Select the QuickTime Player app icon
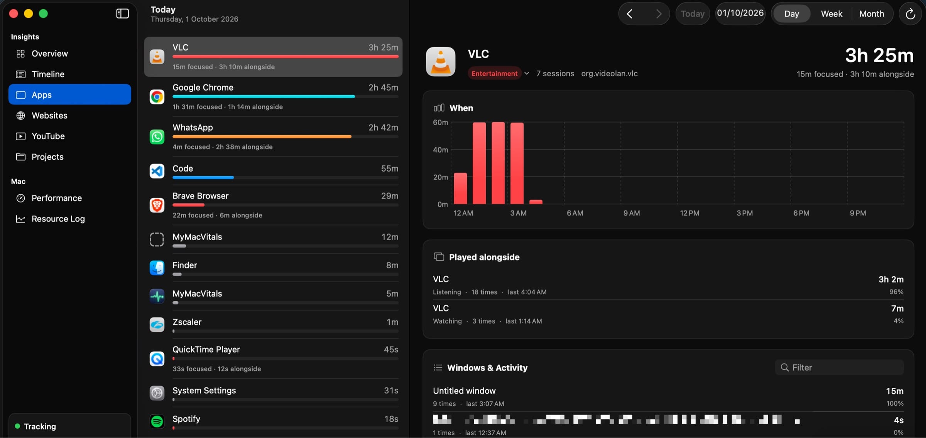This screenshot has width=926, height=438. coord(157,359)
